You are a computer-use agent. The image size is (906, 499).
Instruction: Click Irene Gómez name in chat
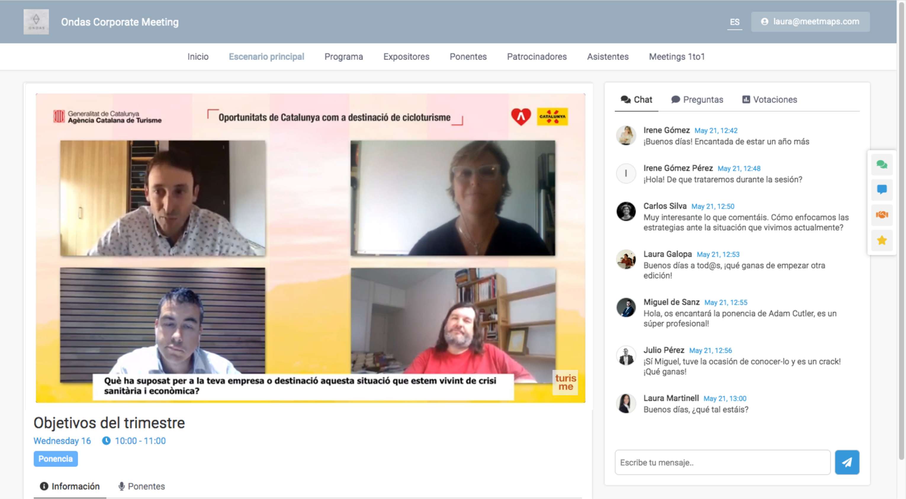(666, 130)
